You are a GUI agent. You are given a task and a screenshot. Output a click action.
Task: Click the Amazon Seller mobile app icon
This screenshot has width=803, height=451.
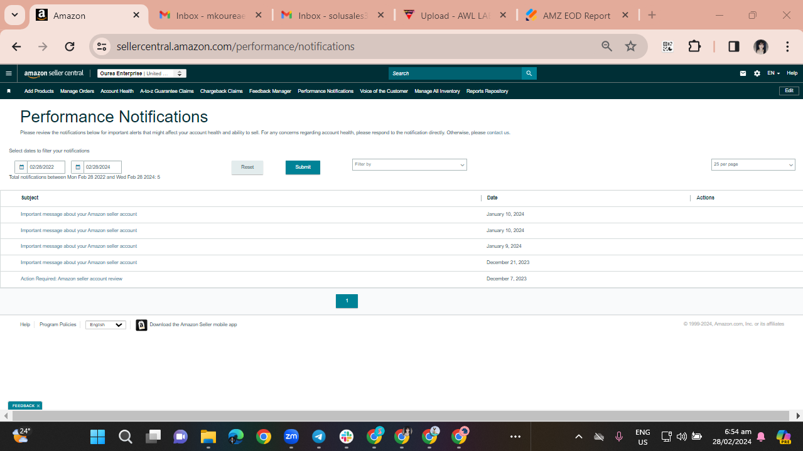[x=142, y=325]
